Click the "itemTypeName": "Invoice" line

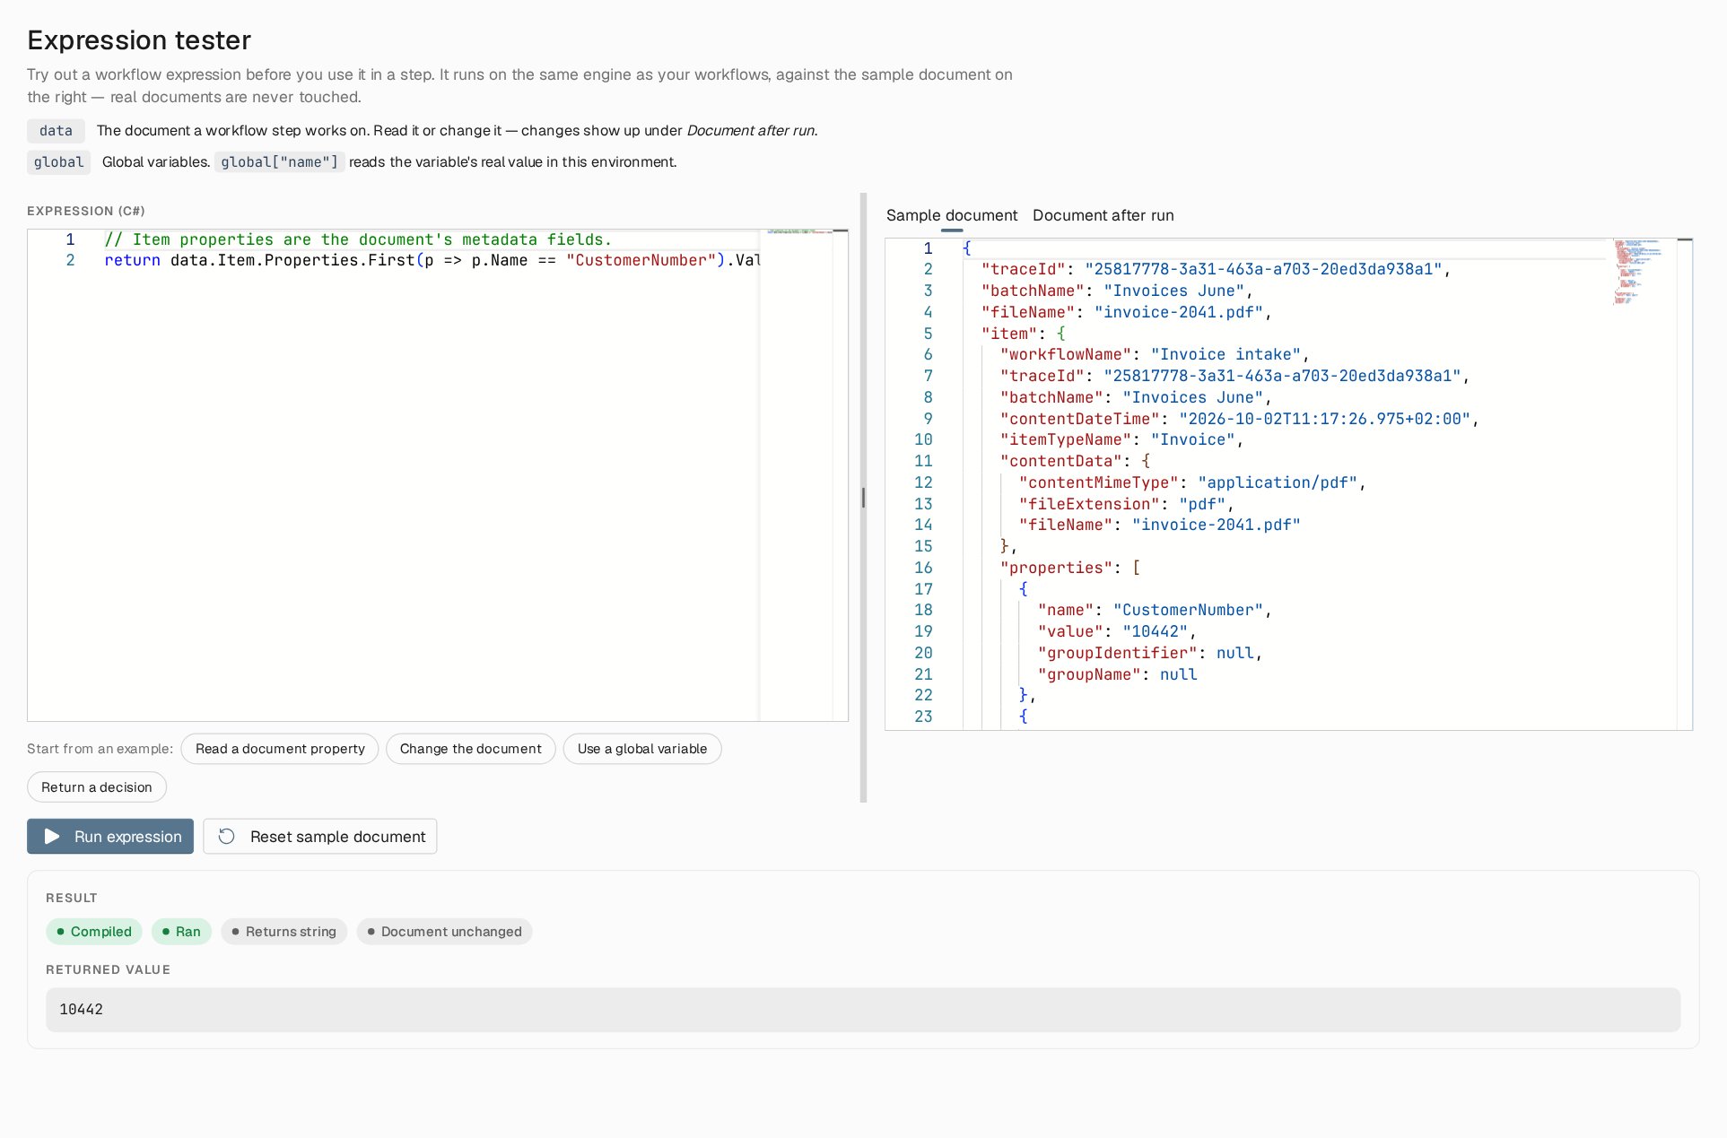(1122, 440)
